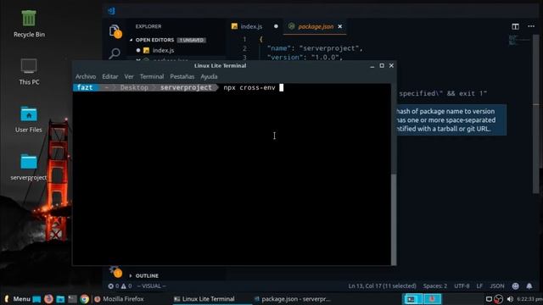Click the code minimap in VS Code
Viewport: 543px width, 305px height.
pos(518,40)
